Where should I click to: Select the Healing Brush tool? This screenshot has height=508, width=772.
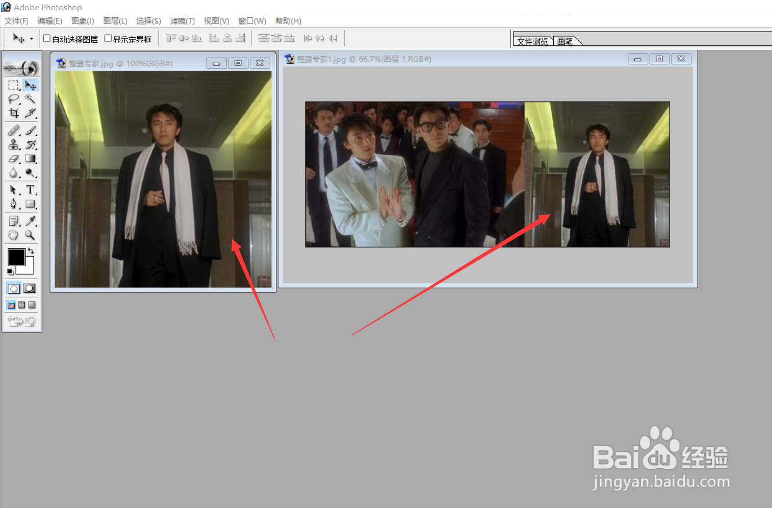[14, 131]
